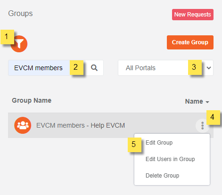The height and width of the screenshot is (195, 222).
Task: Click the orange group avatar icon
Action: (x=23, y=125)
